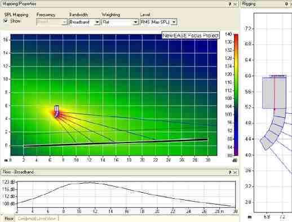The image size is (292, 222).
Task: Toggle the SPL Mapping Show checkbox
Action: 6,21
